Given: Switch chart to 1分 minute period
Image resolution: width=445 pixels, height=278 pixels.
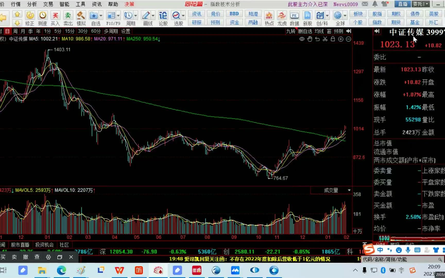Looking at the screenshot, I should tap(47, 31).
